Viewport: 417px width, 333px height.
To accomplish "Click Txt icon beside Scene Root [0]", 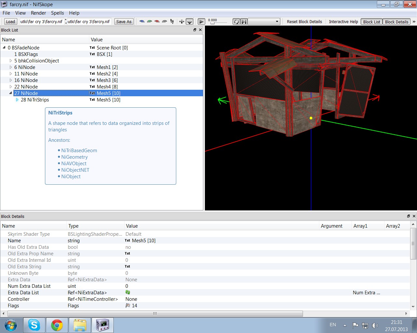I will pos(92,47).
